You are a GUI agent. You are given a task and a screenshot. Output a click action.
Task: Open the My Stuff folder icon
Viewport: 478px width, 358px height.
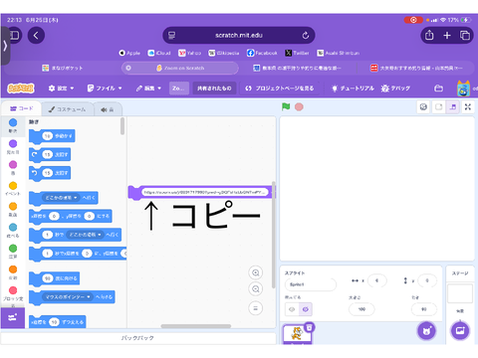pyautogui.click(x=438, y=89)
